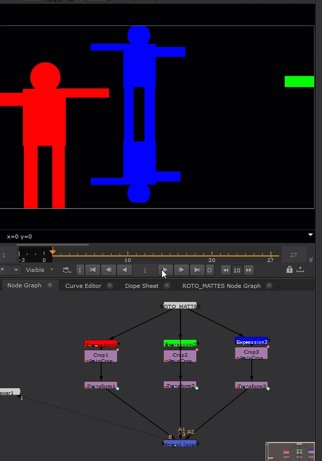Close the ROTO_MATTES Node Graph tab
Viewport: 322px width, 461px height.
tap(269, 285)
